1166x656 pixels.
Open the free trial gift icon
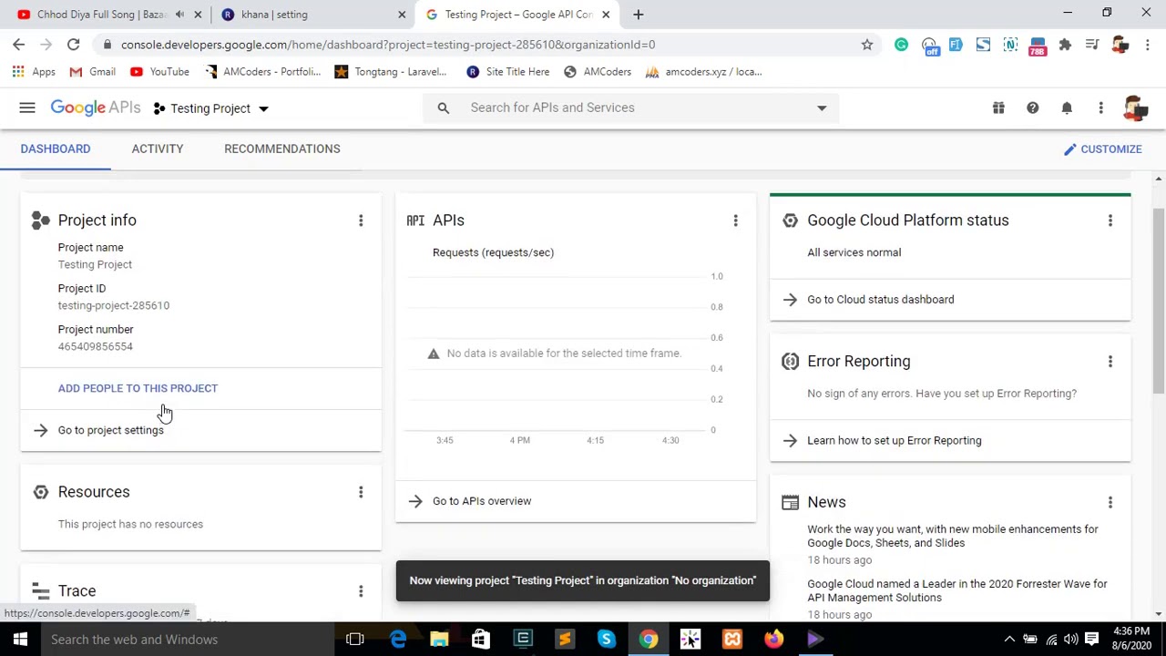pyautogui.click(x=998, y=108)
